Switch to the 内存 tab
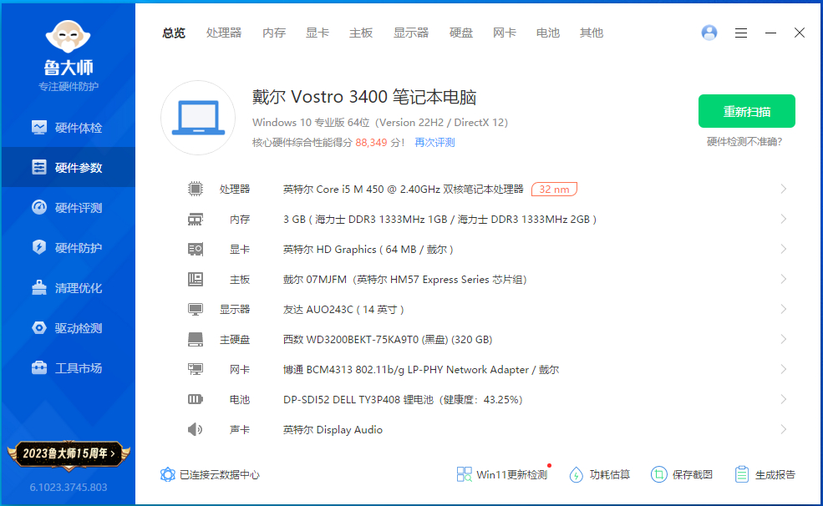Image resolution: width=823 pixels, height=506 pixels. coord(274,33)
